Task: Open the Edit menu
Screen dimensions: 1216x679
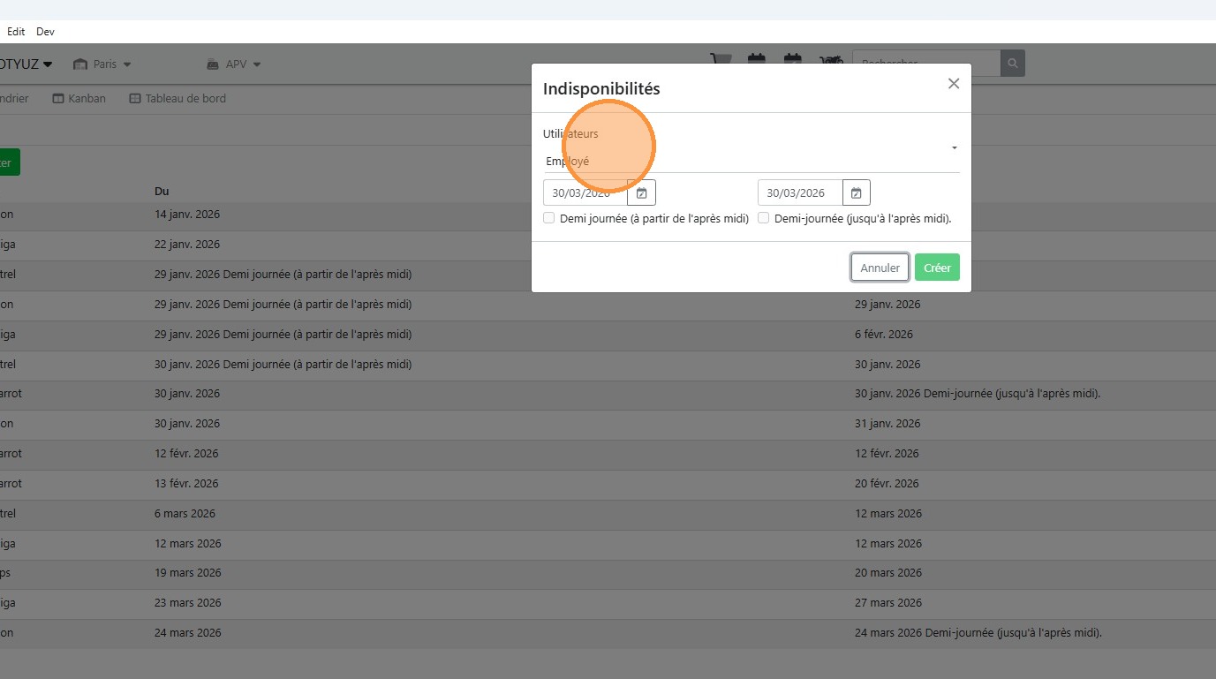Action: coord(16,32)
